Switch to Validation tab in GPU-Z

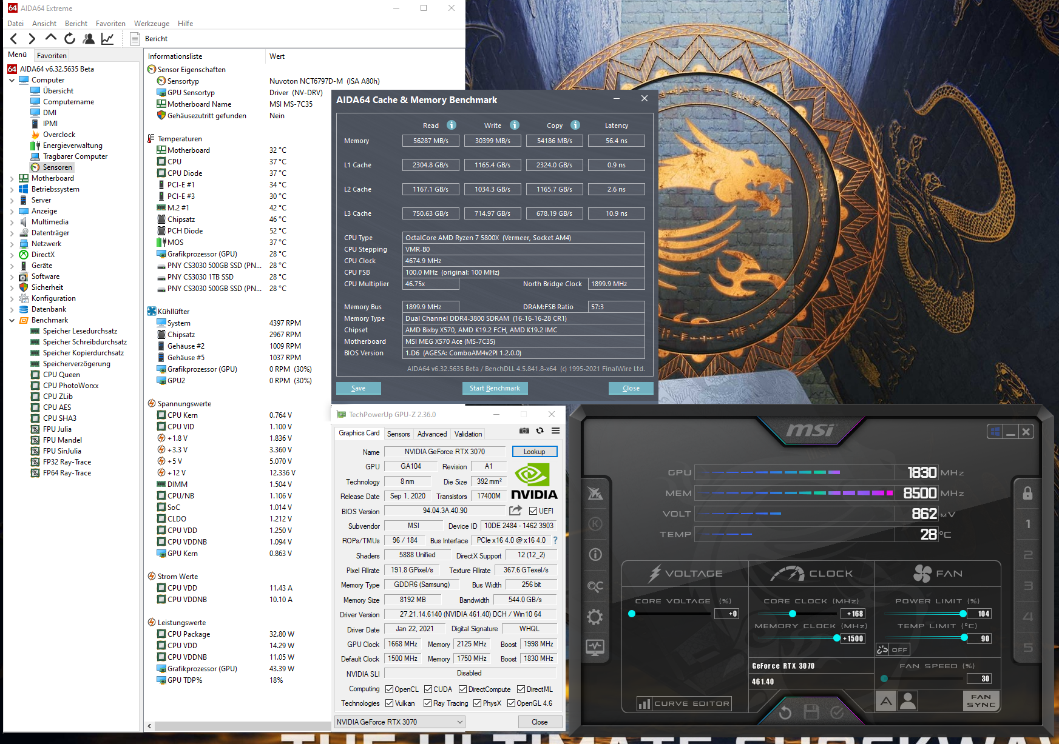point(469,434)
